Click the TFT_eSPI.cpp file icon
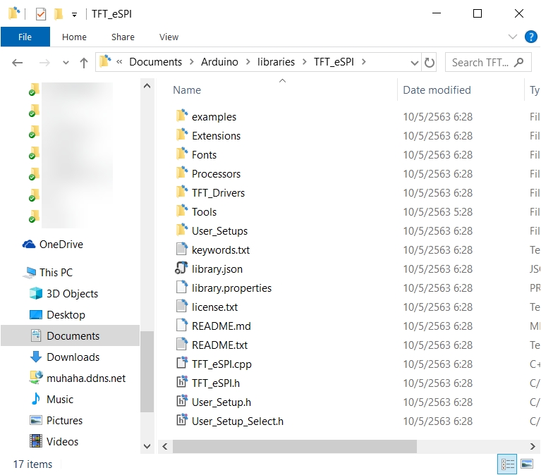The height and width of the screenshot is (475, 541). pos(181,364)
